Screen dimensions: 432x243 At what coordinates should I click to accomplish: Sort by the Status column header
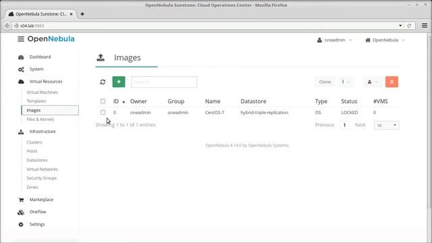coord(349,101)
